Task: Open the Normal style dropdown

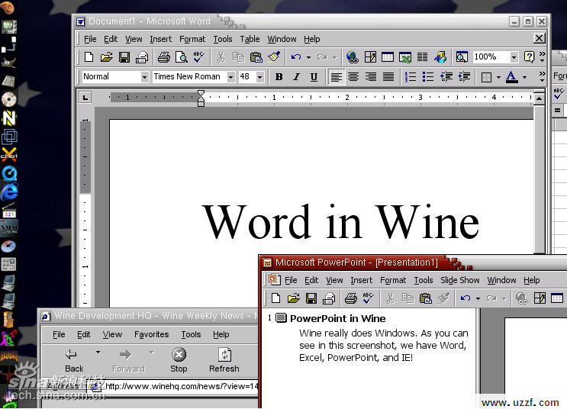Action: (x=144, y=77)
